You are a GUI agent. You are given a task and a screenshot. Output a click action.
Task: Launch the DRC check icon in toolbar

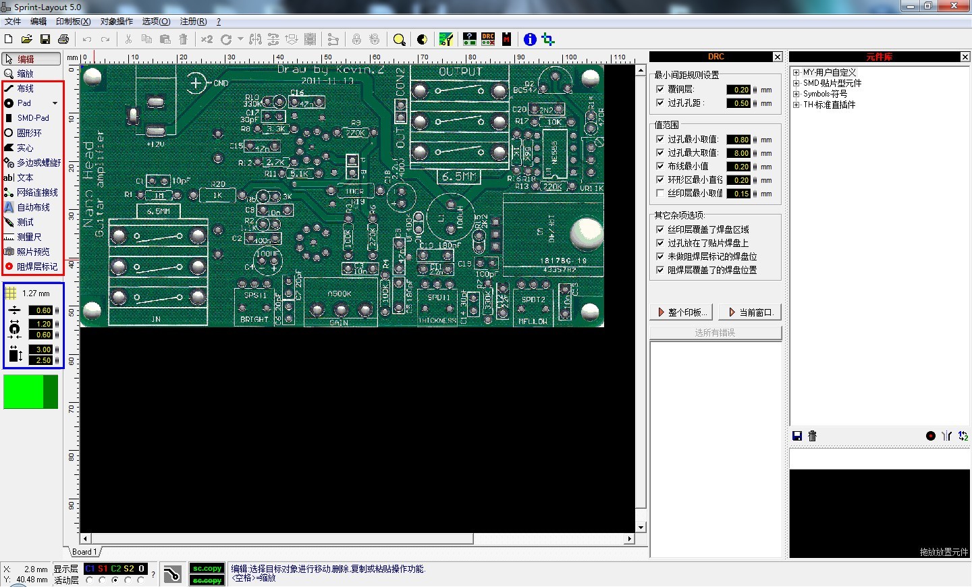pyautogui.click(x=488, y=39)
